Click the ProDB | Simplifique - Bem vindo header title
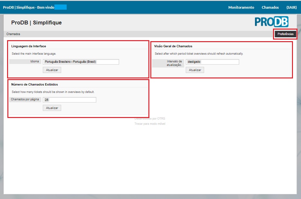Viewport: 301px width, 199px height. (x=29, y=7)
